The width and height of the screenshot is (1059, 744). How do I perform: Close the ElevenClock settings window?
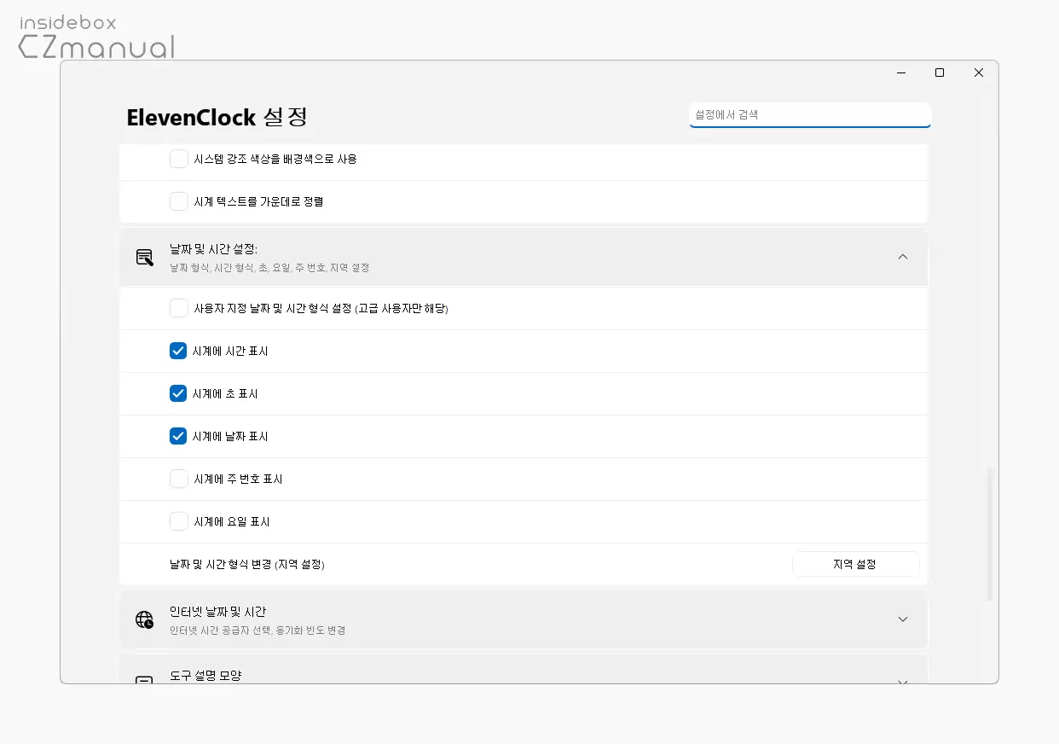coord(979,73)
